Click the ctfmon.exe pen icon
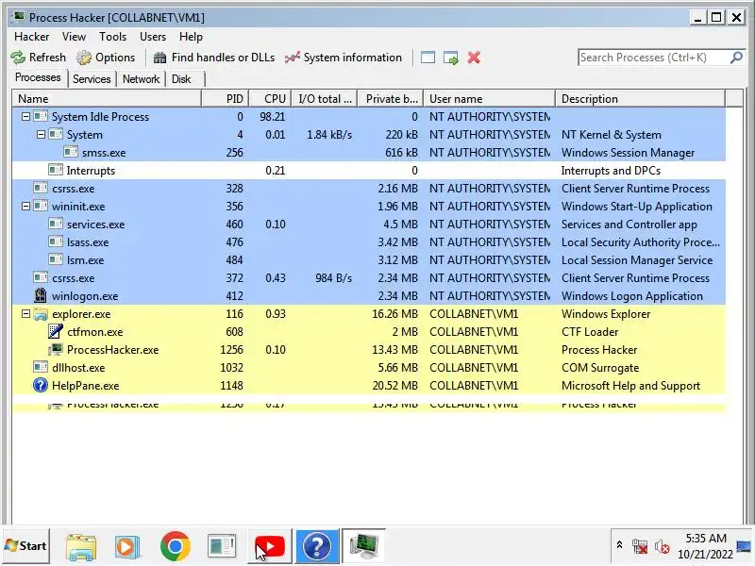 [56, 332]
